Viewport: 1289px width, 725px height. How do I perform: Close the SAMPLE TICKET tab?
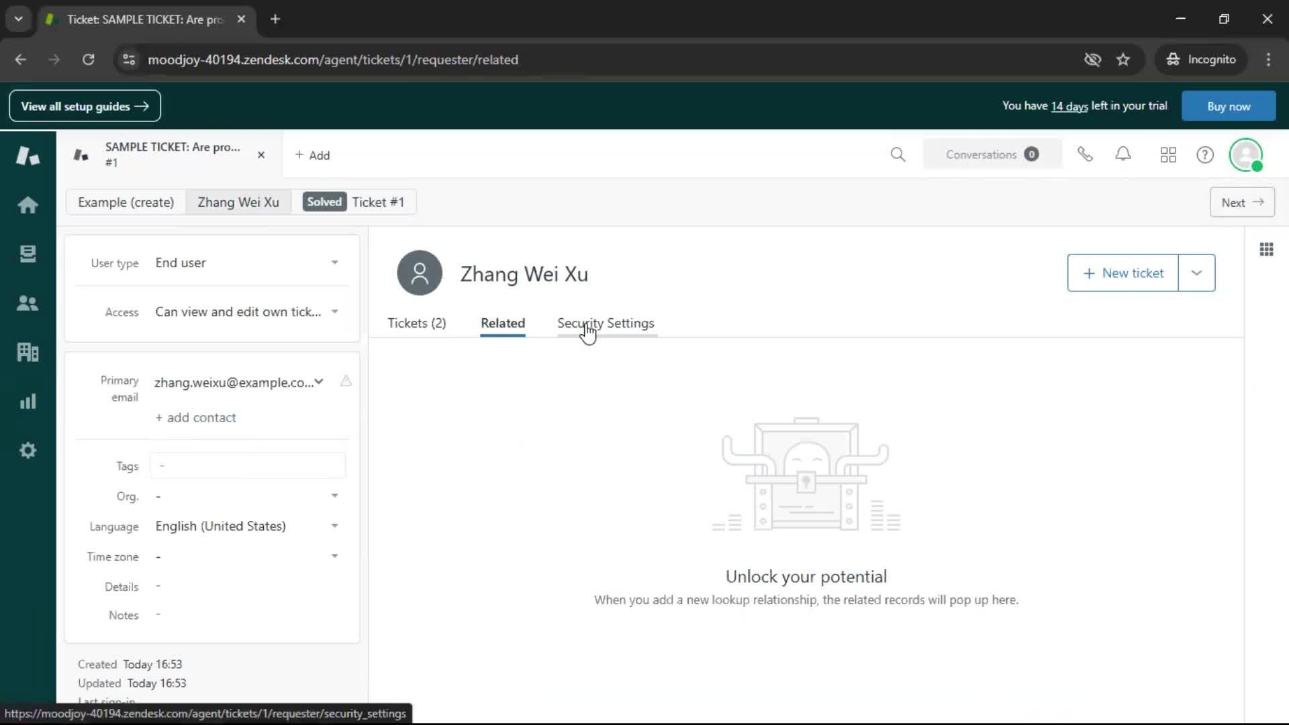pyautogui.click(x=261, y=155)
